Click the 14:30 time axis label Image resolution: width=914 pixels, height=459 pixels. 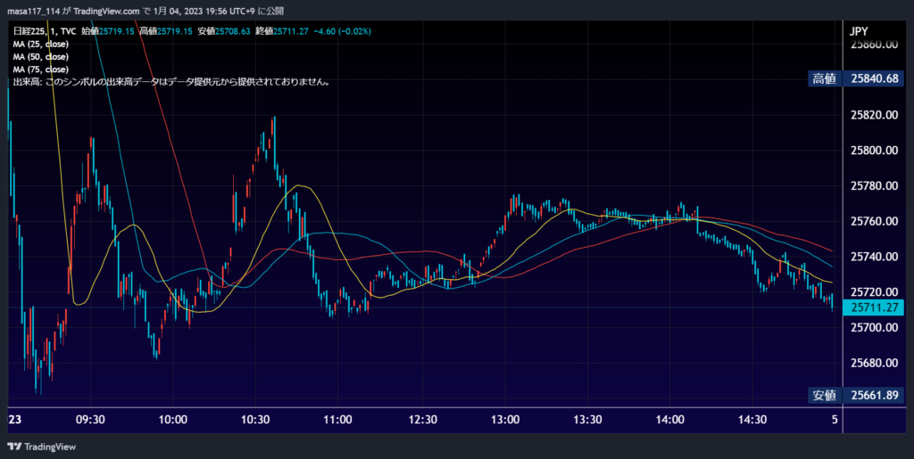point(752,420)
